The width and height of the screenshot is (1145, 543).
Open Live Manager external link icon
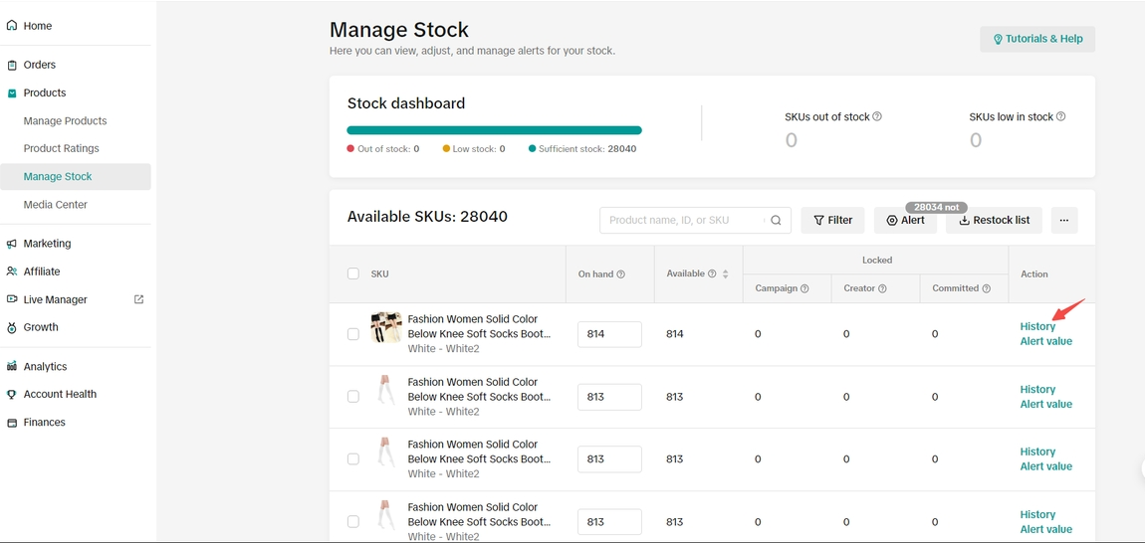tap(138, 299)
